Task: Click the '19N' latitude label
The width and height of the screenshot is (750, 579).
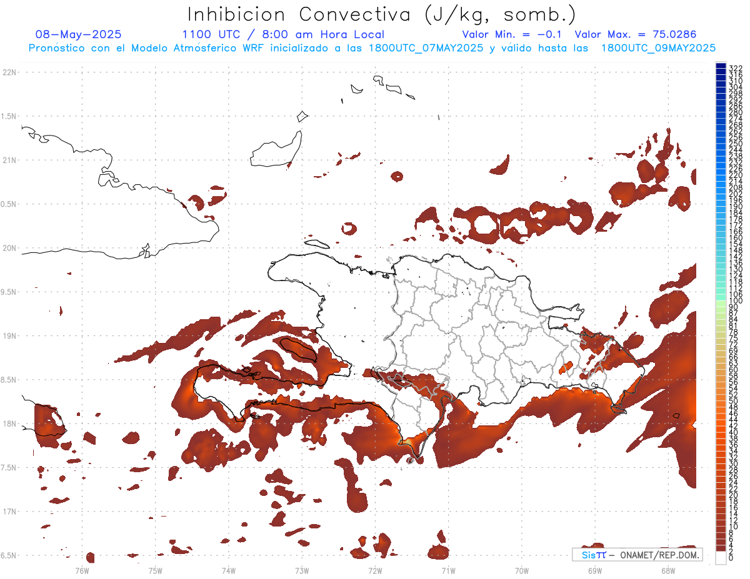Action: pos(9,336)
